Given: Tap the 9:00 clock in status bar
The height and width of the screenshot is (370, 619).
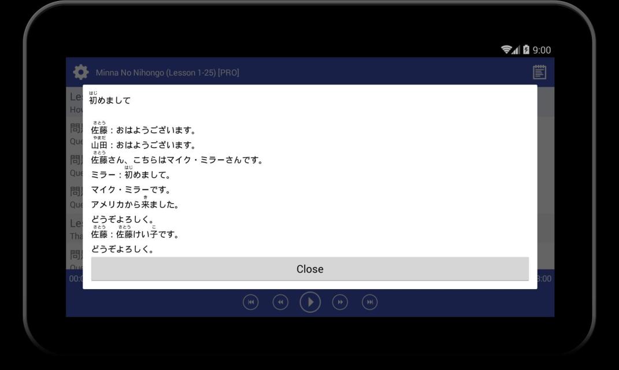Looking at the screenshot, I should (542, 50).
